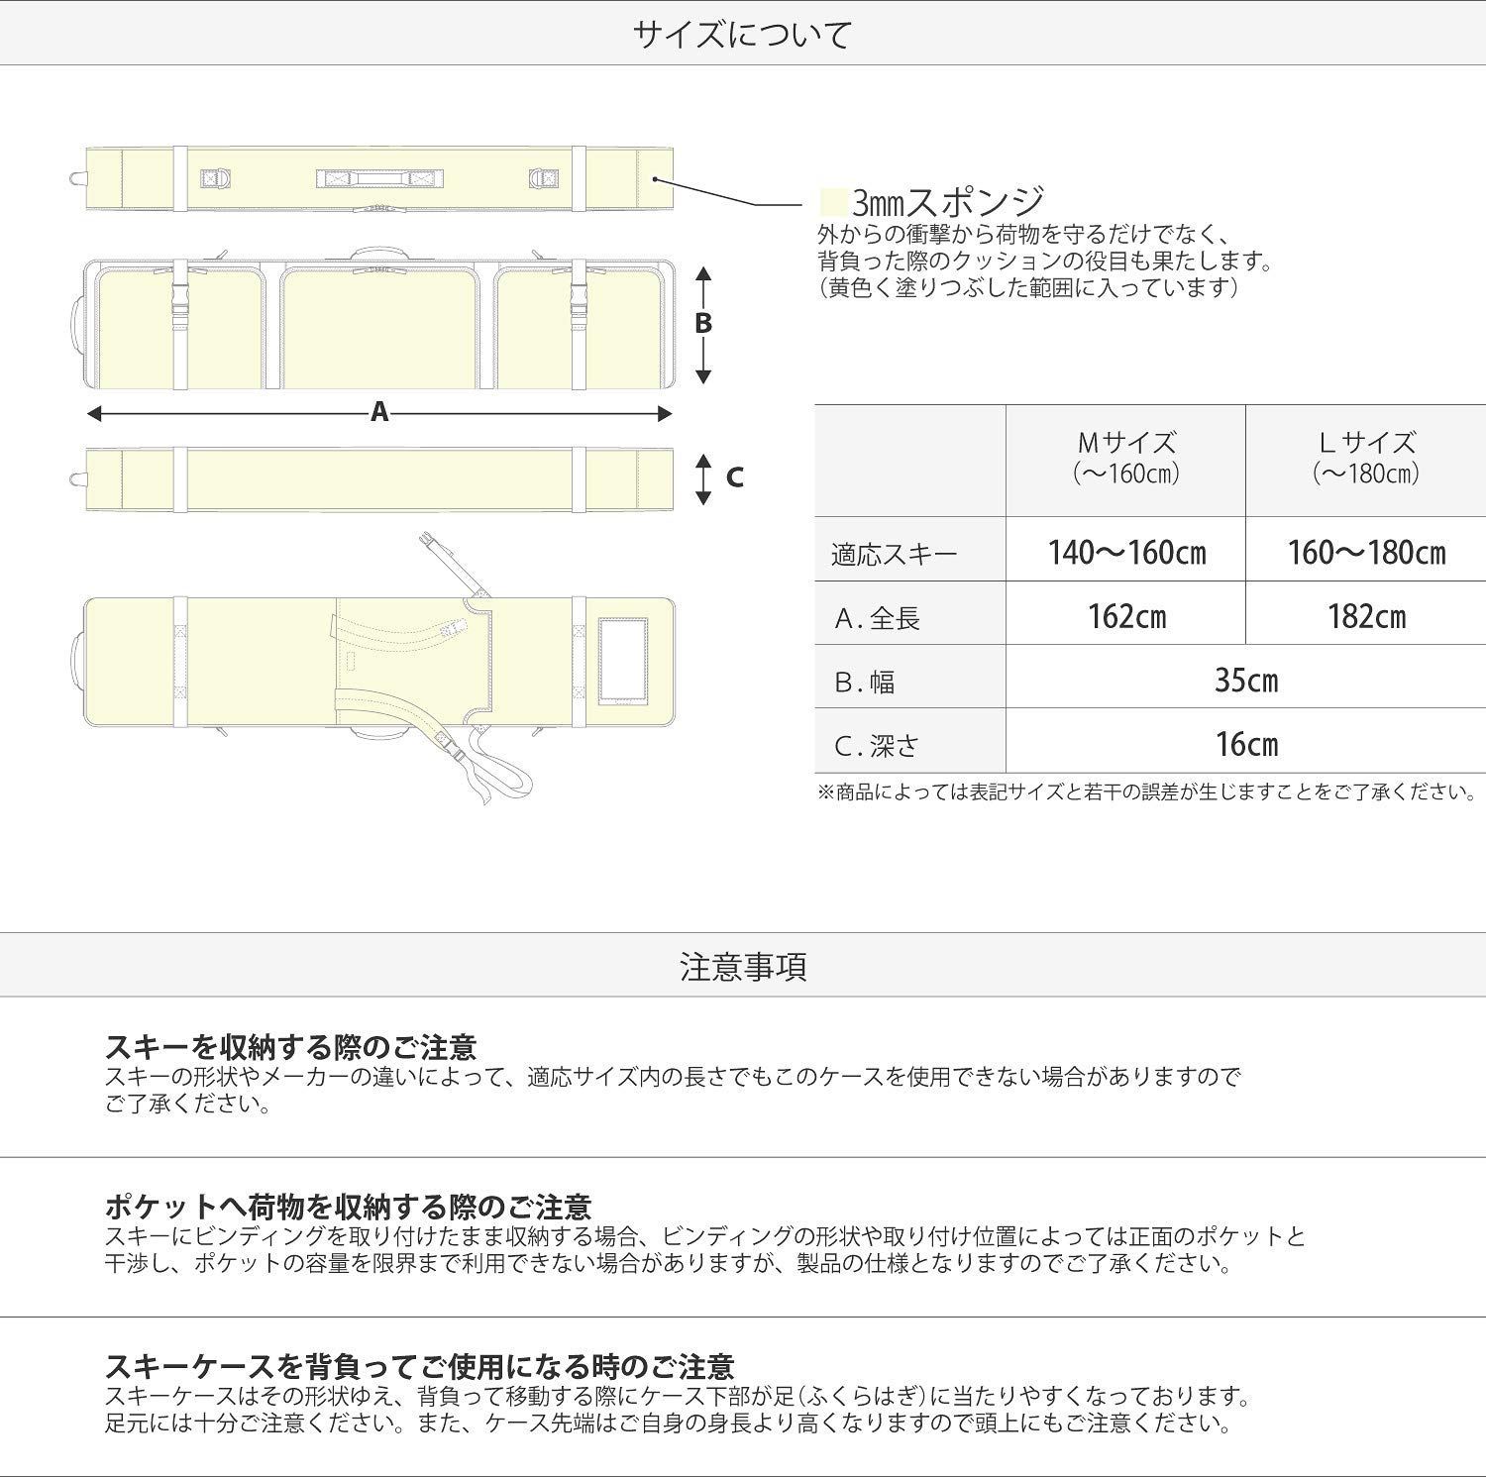
Task: Click the 140〜160cm compatible ski cell
Action: (x=1125, y=552)
